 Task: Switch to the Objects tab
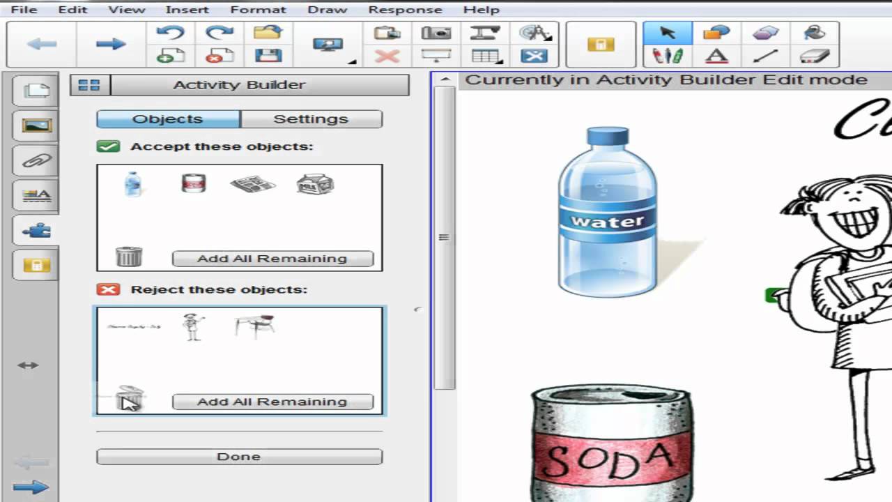(168, 119)
